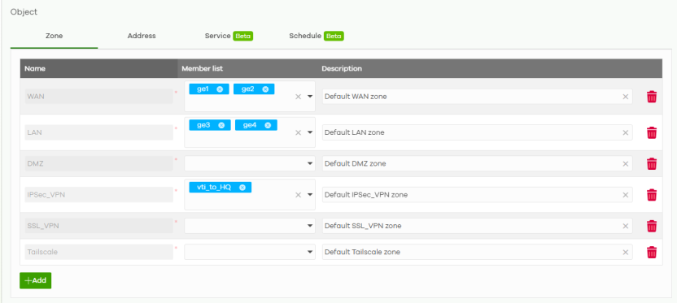Switch to the Schedule Beta tab
The width and height of the screenshot is (677, 303).
(x=317, y=37)
